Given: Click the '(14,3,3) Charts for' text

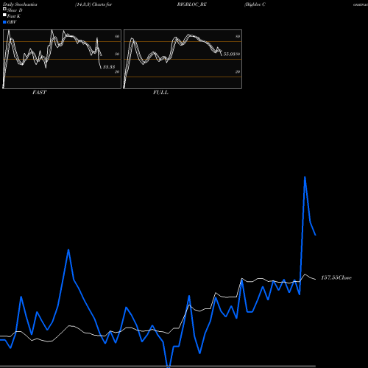Looking at the screenshot, I should [x=93, y=4].
